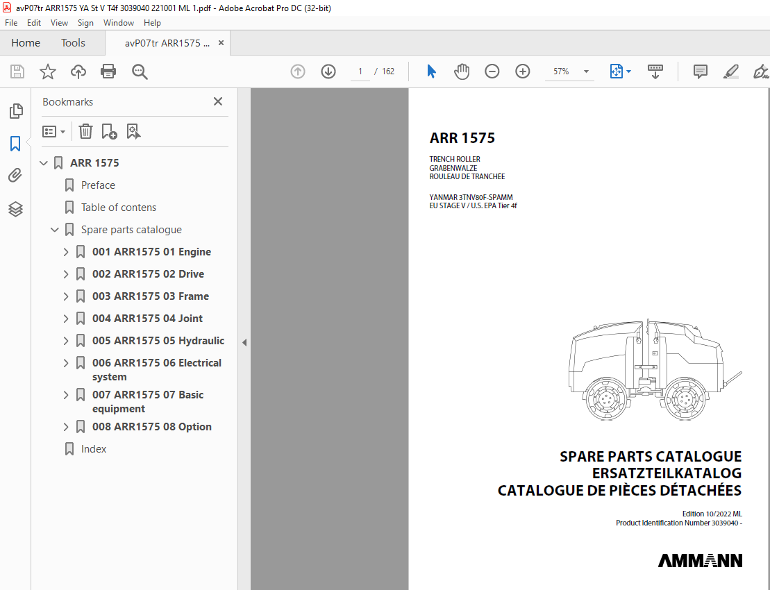Open the View menu

pos(59,23)
